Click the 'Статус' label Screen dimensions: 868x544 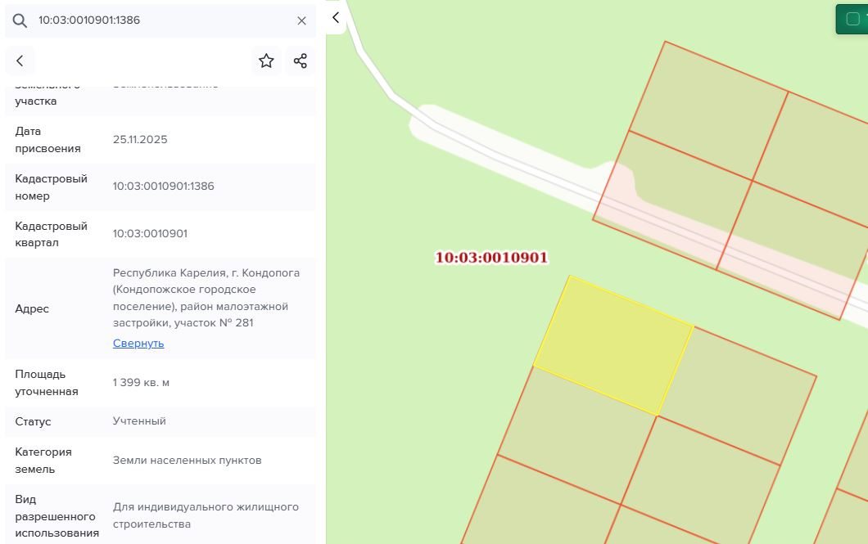(33, 421)
